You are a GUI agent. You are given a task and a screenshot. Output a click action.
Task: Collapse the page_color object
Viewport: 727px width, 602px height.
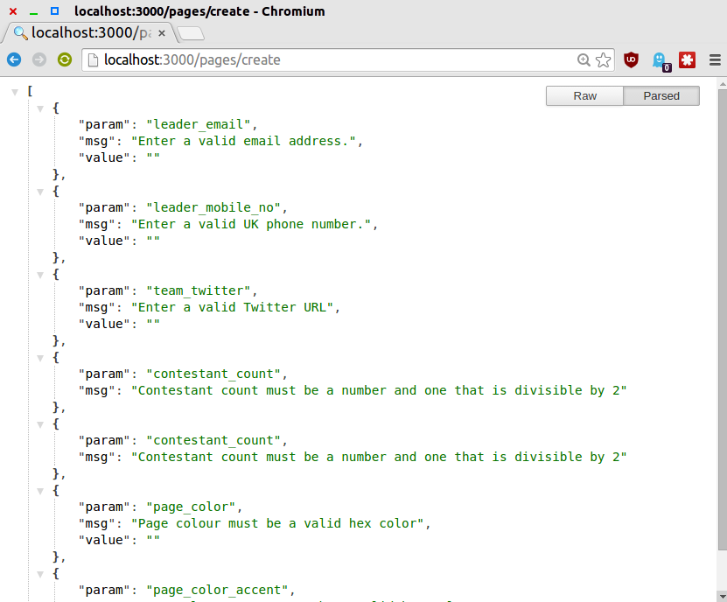point(39,491)
